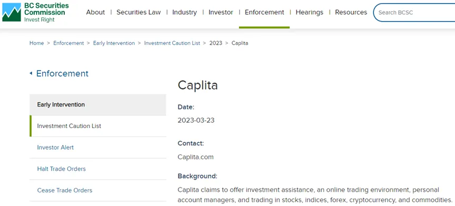The width and height of the screenshot is (455, 206).
Task: Open the Securities Law menu
Action: pos(139,12)
